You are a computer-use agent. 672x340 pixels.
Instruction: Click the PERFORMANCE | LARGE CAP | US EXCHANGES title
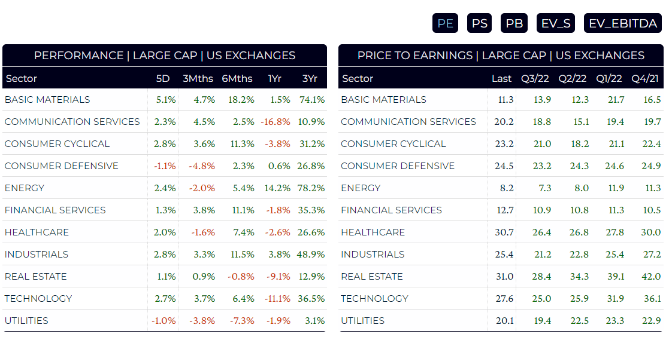[x=165, y=56]
